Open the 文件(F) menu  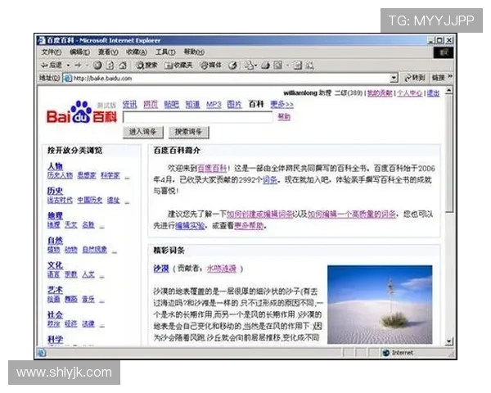point(52,52)
